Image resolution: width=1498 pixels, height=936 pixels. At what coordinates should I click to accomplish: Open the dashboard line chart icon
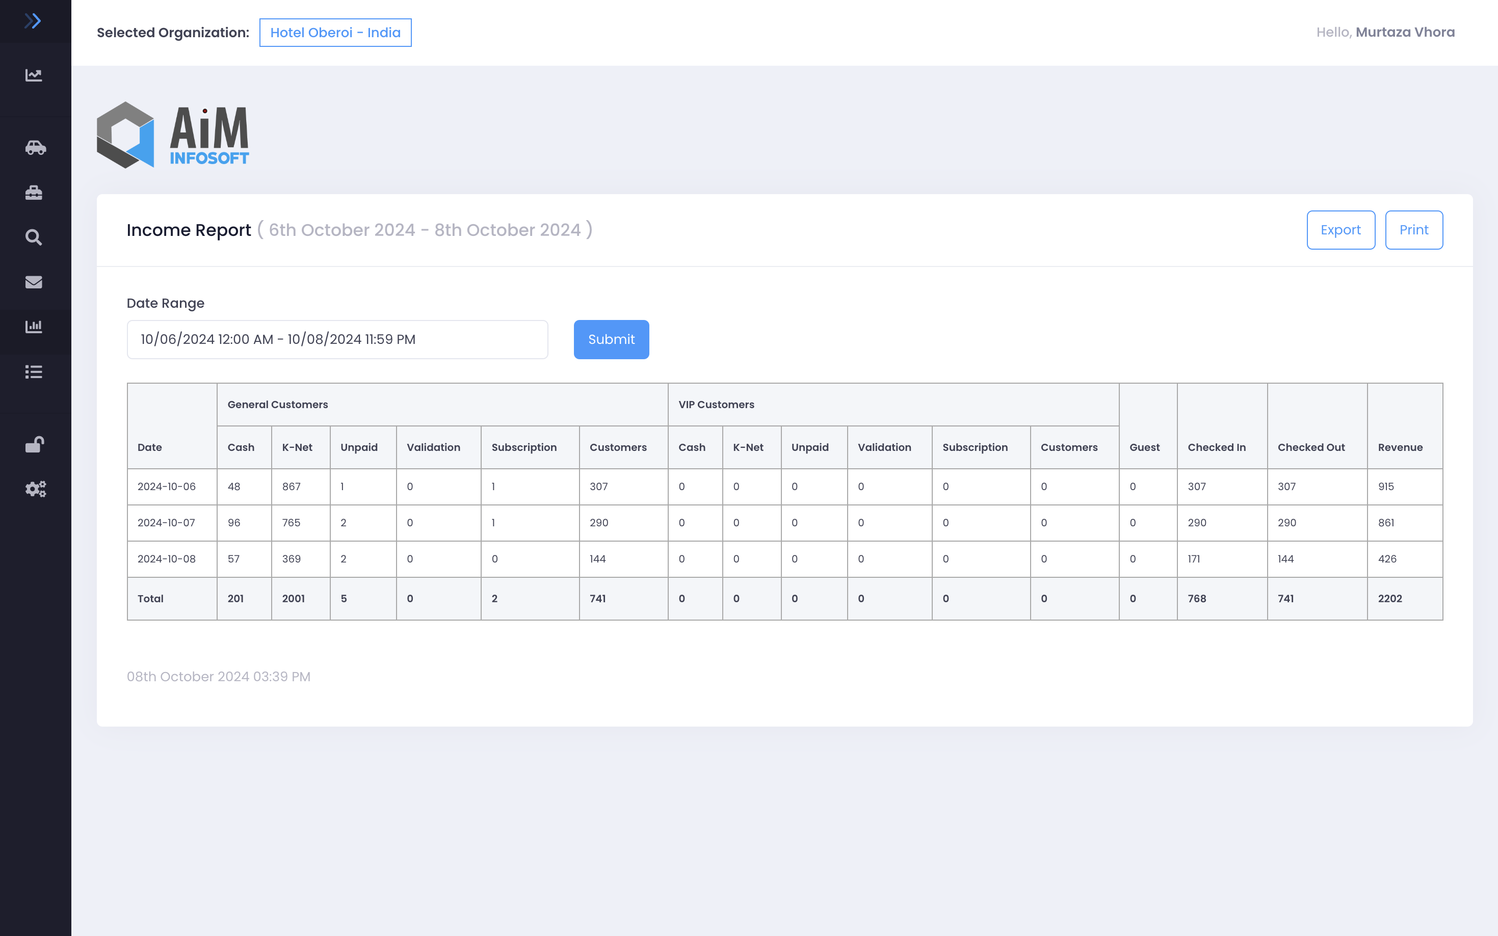[x=34, y=75]
